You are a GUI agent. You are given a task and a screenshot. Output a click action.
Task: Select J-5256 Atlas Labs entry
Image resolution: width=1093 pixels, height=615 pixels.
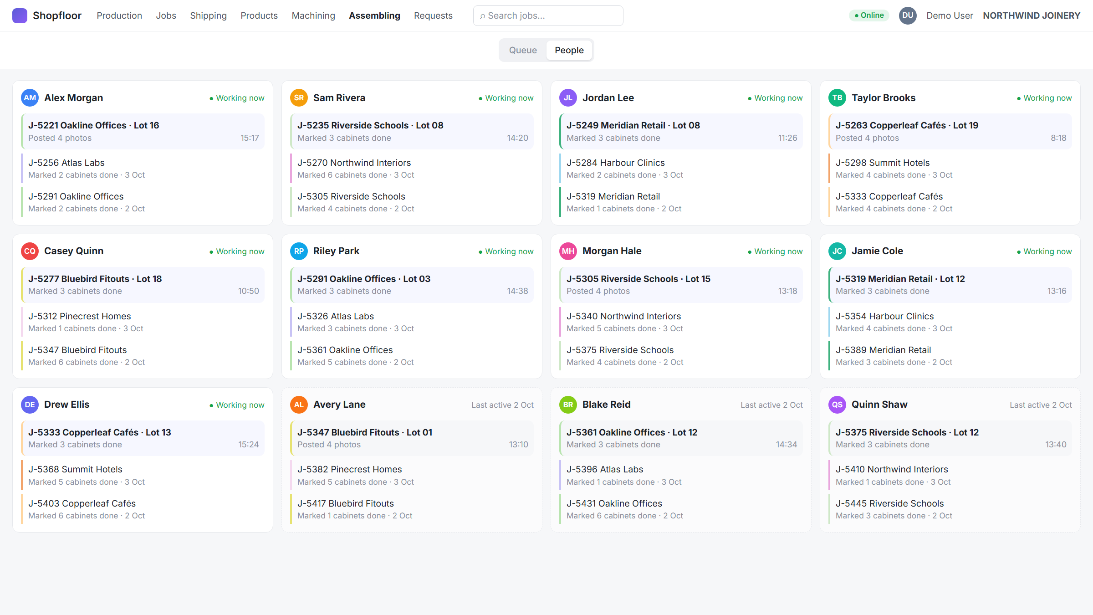143,169
